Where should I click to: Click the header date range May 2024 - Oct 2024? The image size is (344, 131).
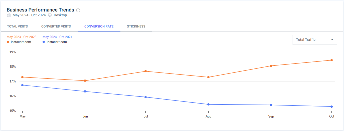click(29, 15)
